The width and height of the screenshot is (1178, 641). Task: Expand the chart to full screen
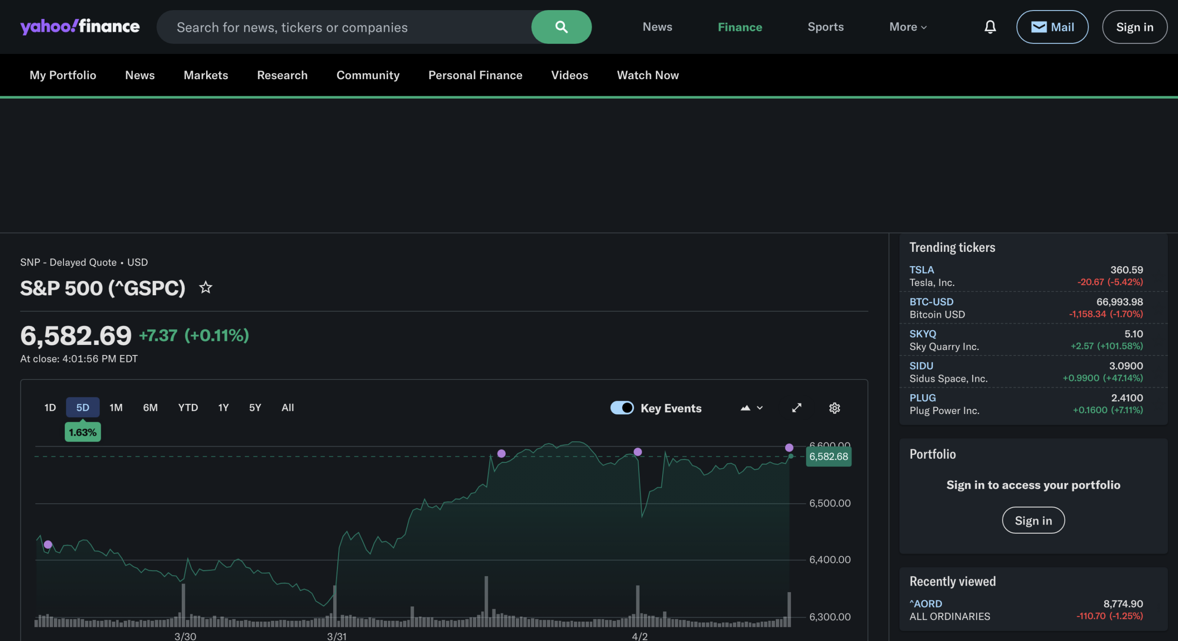(797, 408)
